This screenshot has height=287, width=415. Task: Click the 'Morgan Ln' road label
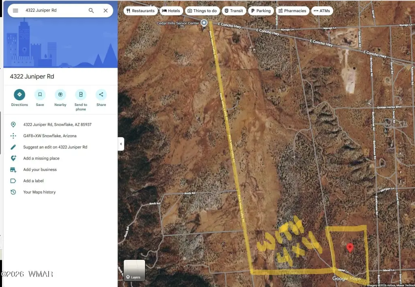coord(387,190)
